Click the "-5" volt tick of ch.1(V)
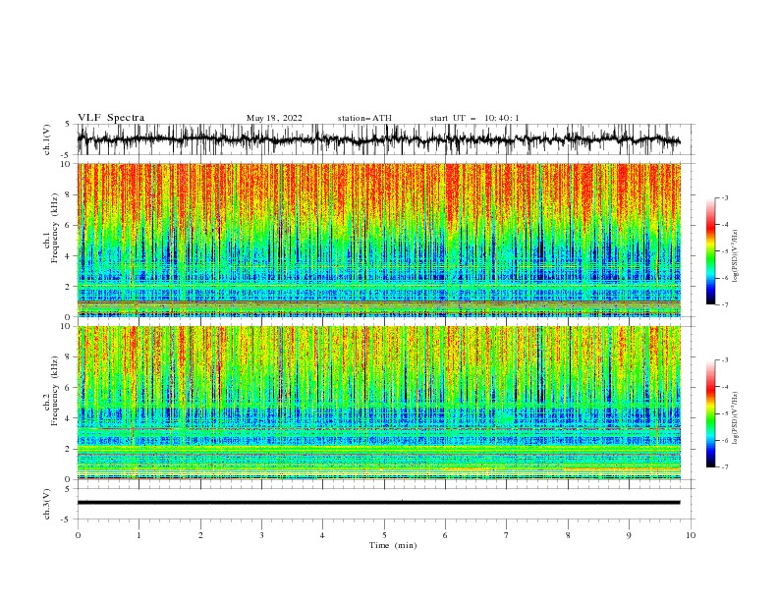778x601 pixels. point(67,155)
